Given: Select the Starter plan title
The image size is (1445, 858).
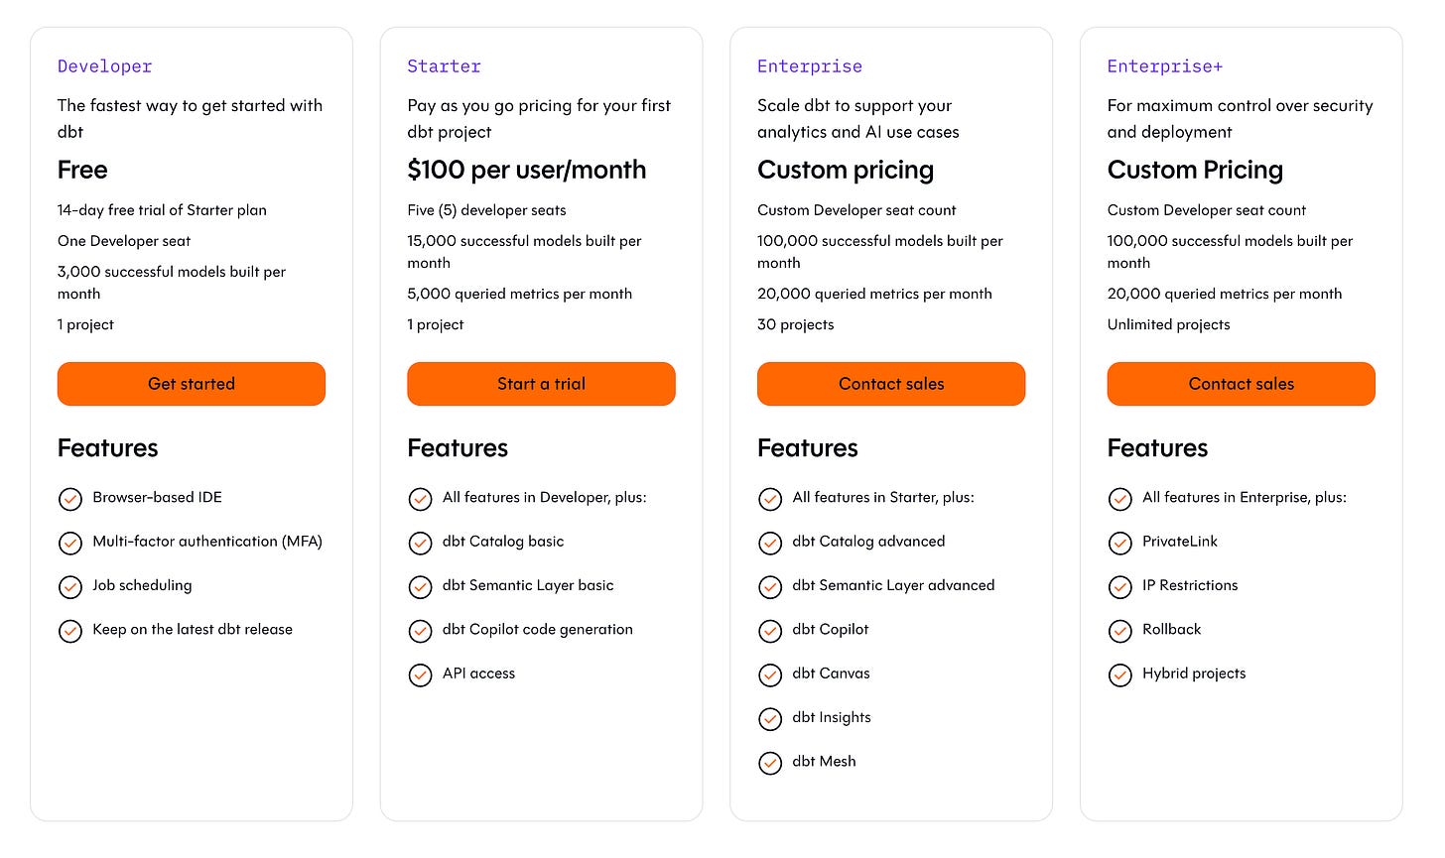Looking at the screenshot, I should pyautogui.click(x=444, y=66).
